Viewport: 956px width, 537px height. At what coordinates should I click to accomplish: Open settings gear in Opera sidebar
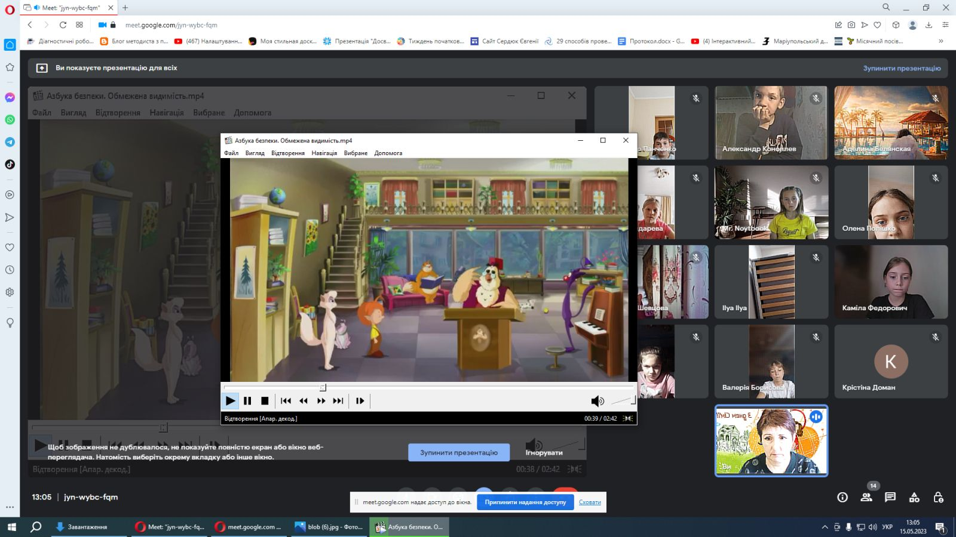pos(10,292)
